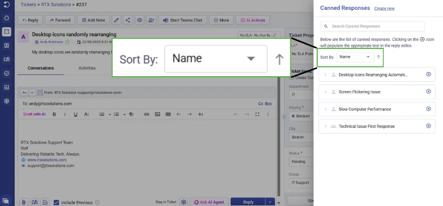443x206 pixels.
Task: Insert a hyperlink using the link icon
Action: 146,114
